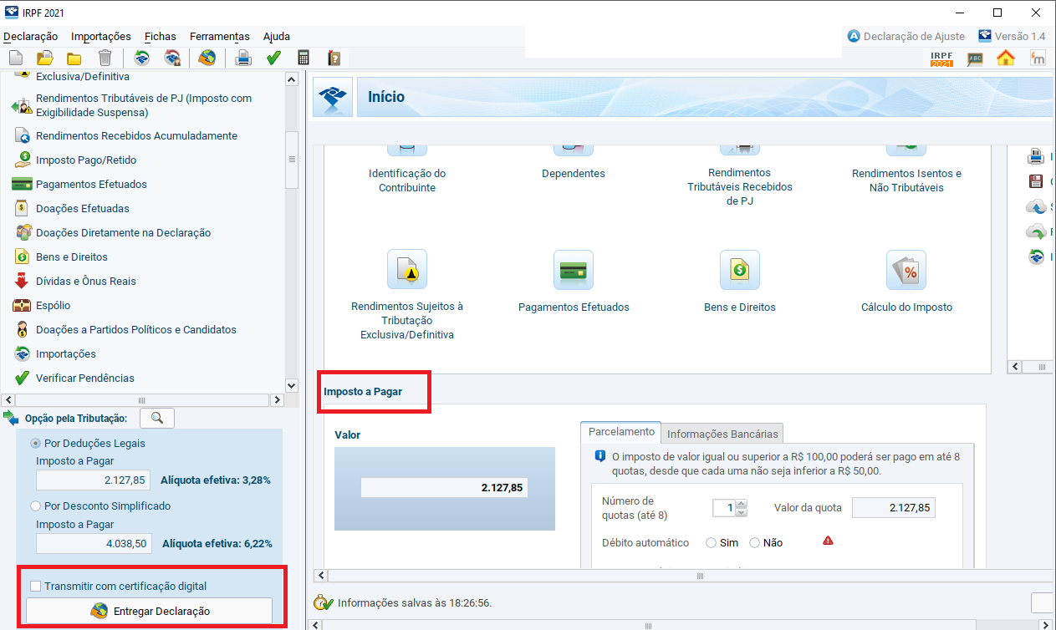This screenshot has width=1056, height=630.
Task: Print declaration with the printer icon
Action: [242, 58]
